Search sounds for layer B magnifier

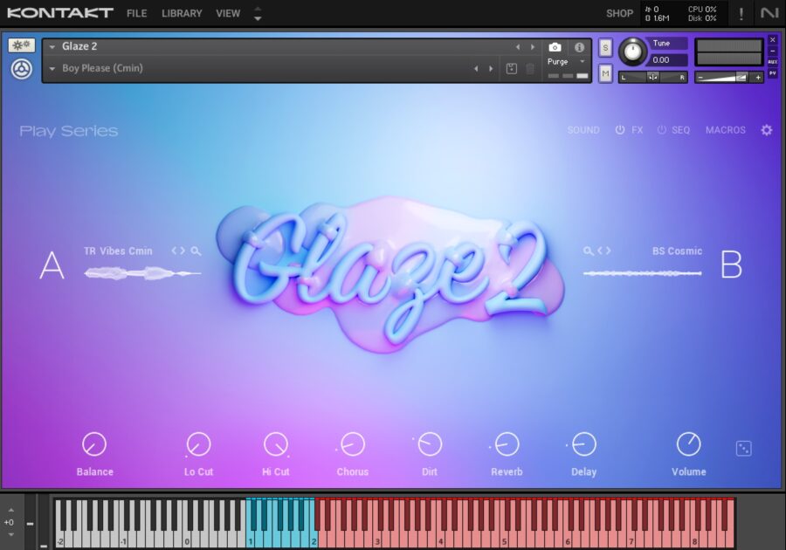click(x=588, y=251)
